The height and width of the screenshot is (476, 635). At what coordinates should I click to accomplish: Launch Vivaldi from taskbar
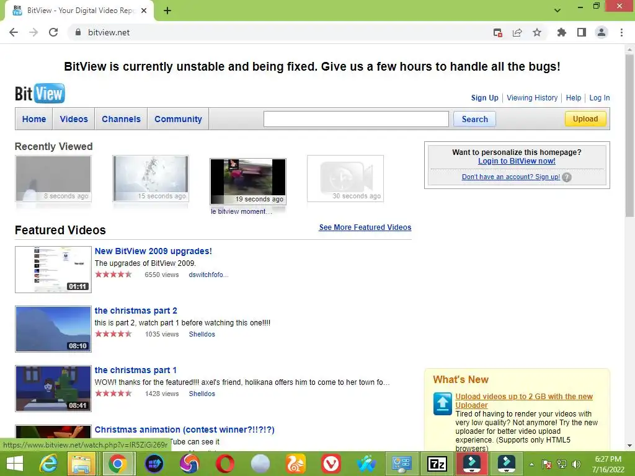click(331, 464)
